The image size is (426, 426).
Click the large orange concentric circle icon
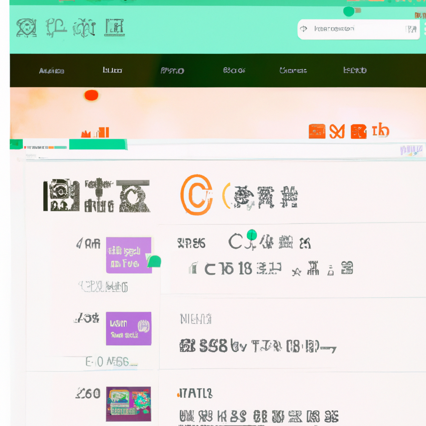196,195
